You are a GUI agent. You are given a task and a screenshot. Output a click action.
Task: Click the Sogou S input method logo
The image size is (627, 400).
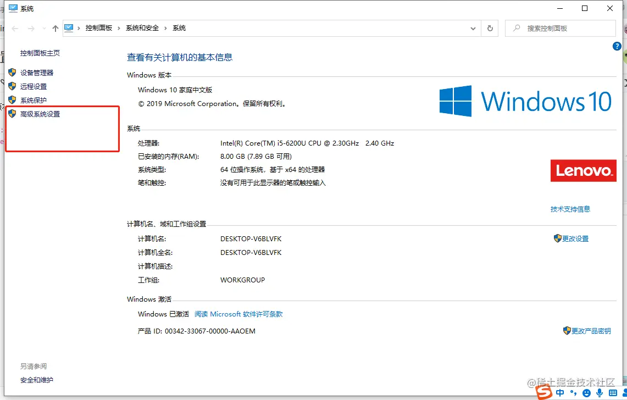click(544, 392)
